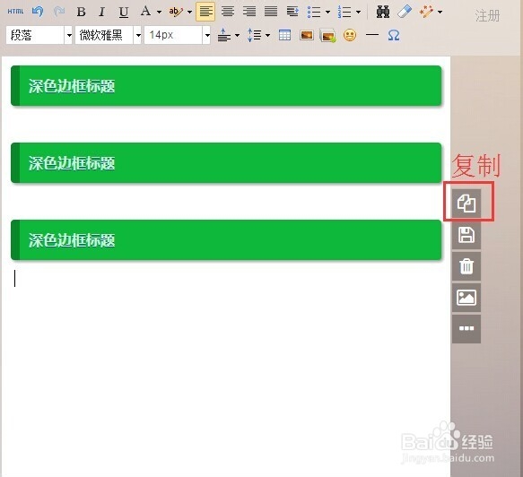Align text left

(x=205, y=12)
